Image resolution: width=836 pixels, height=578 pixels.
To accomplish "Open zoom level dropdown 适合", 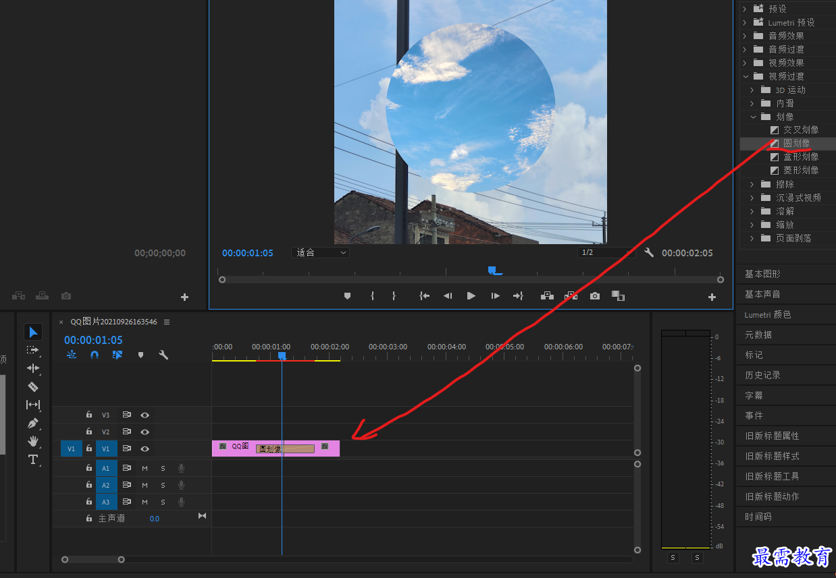I will point(321,252).
